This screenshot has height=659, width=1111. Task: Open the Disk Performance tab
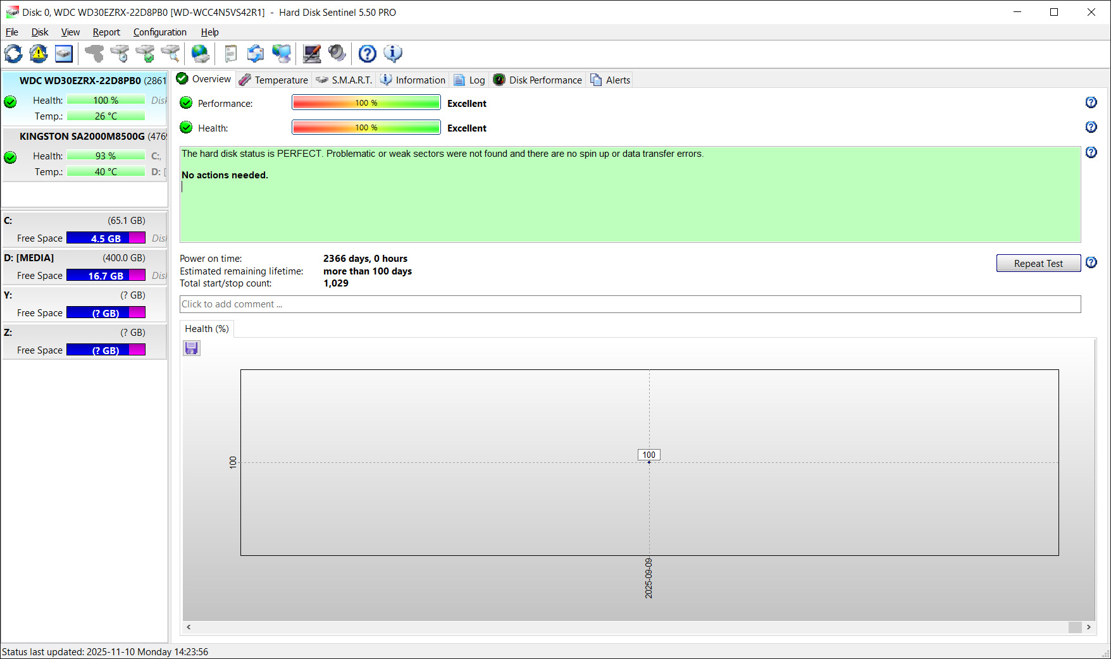pos(538,80)
